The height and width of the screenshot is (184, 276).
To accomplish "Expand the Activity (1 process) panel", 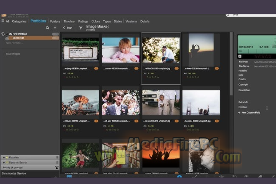I will (x=30, y=168).
